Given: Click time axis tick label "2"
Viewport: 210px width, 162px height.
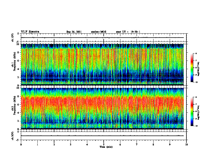Looking at the screenshot, I should [54, 145].
